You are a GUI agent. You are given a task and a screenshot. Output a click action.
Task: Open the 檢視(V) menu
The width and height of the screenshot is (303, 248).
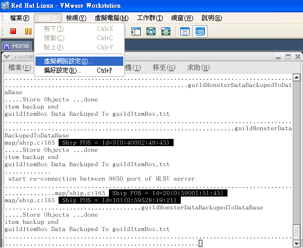(76, 18)
